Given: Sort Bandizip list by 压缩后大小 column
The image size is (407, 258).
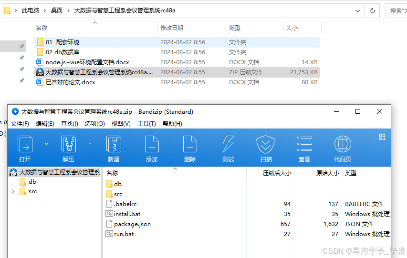Looking at the screenshot, I should (277, 173).
